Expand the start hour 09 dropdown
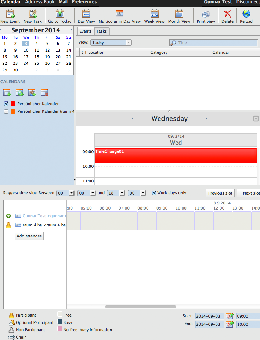This screenshot has width=260, height=340. 65,193
